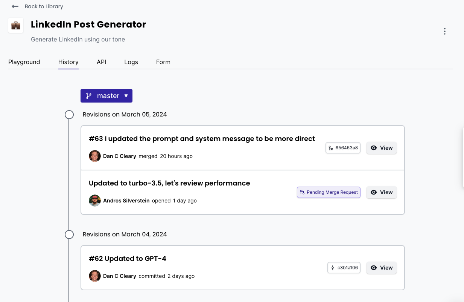Click the eye icon beside the #63 revision
Image resolution: width=464 pixels, height=302 pixels.
(374, 148)
